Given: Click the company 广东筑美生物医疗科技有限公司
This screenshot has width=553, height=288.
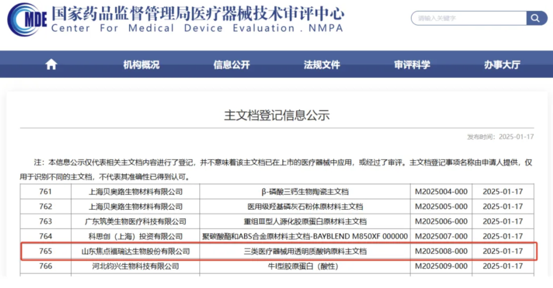Looking at the screenshot, I should 136,222.
